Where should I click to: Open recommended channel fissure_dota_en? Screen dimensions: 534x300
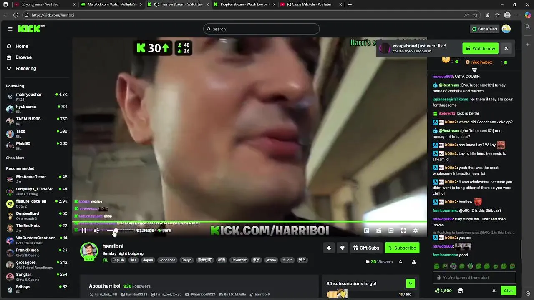pos(37,203)
